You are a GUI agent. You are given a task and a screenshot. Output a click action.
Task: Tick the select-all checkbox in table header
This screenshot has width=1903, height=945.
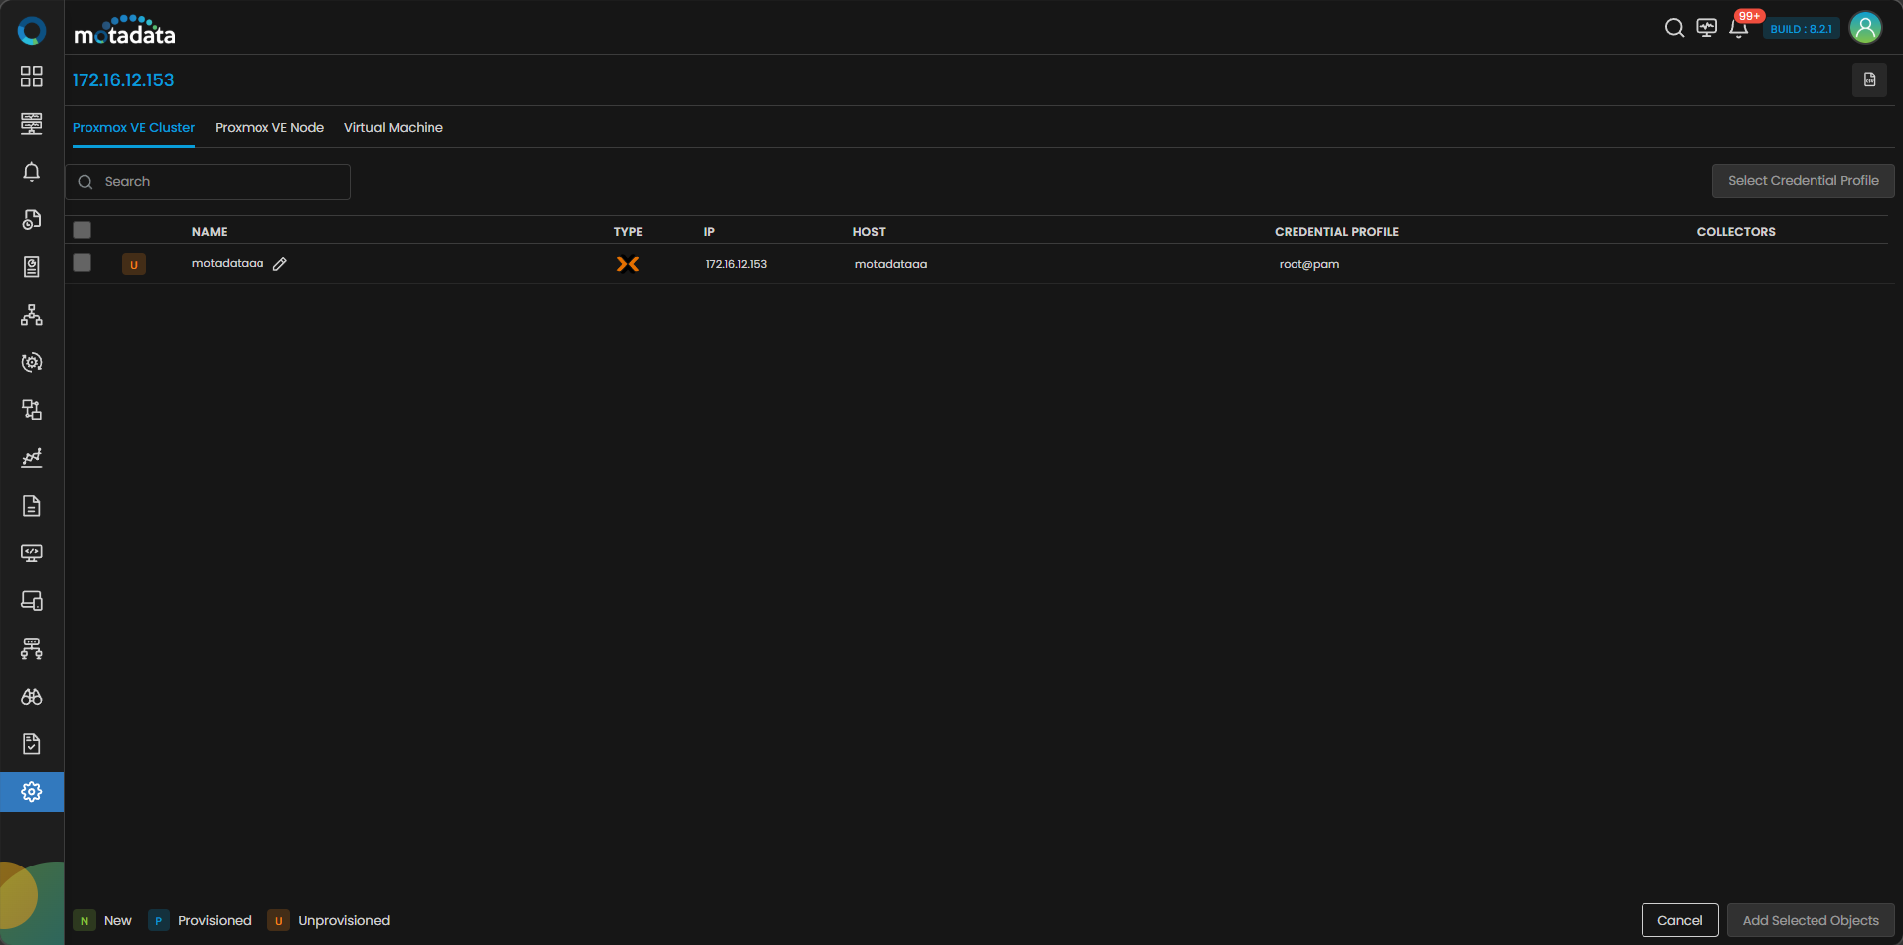point(83,231)
